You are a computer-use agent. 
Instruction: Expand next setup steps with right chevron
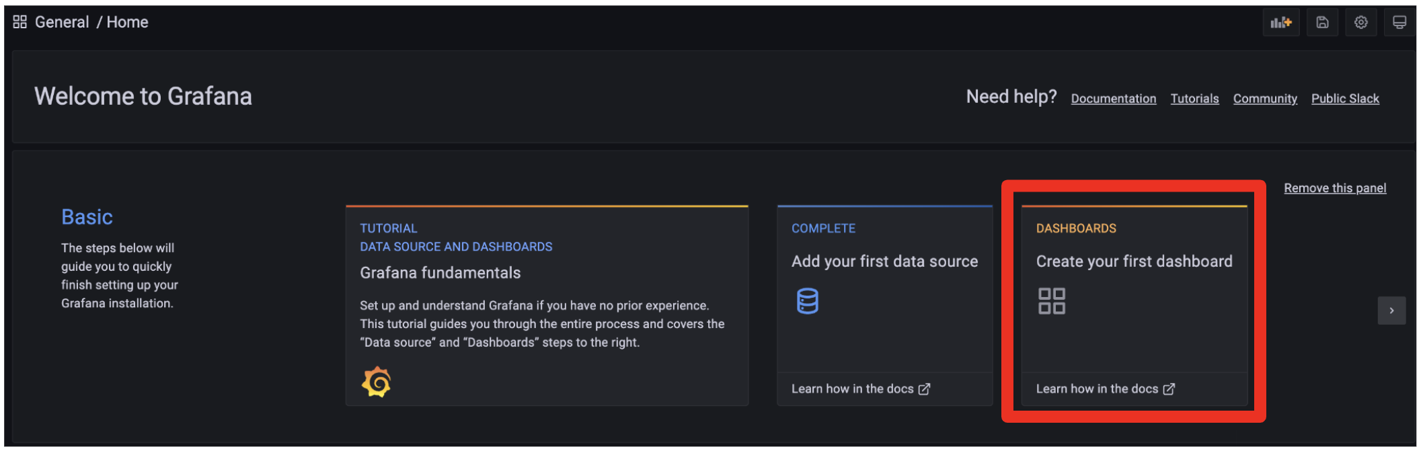point(1391,311)
